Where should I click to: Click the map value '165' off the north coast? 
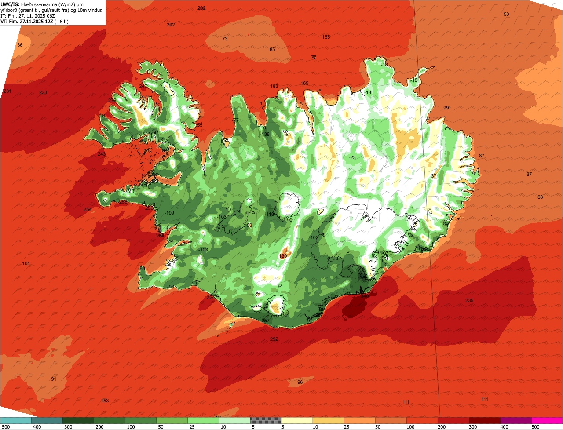pyautogui.click(x=304, y=83)
